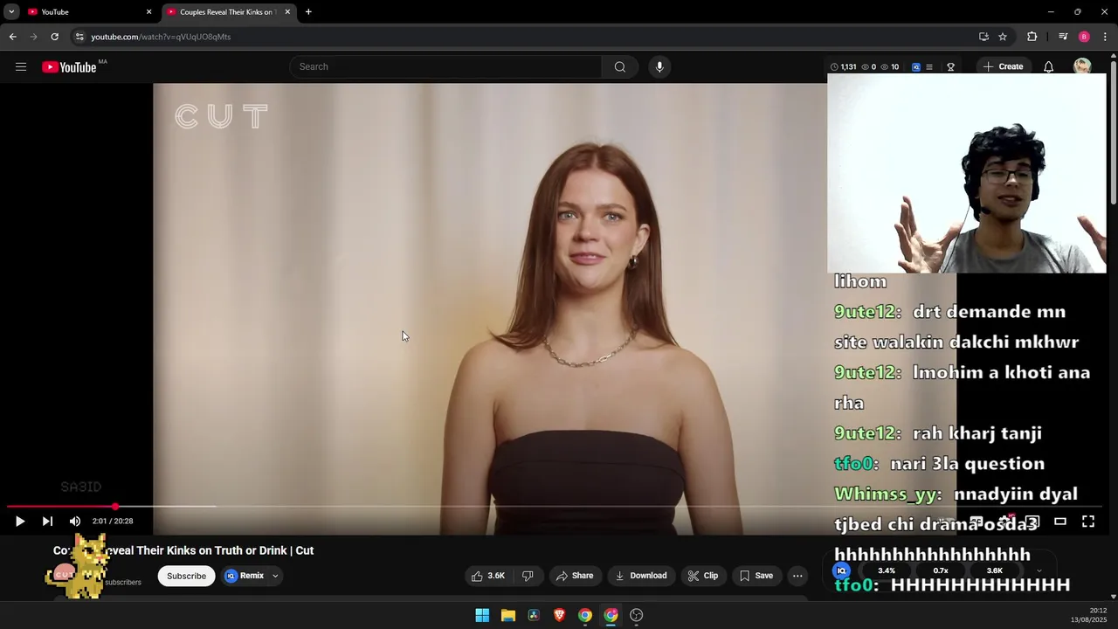1118x629 pixels.
Task: View site information icon in address bar
Action: tap(79, 37)
